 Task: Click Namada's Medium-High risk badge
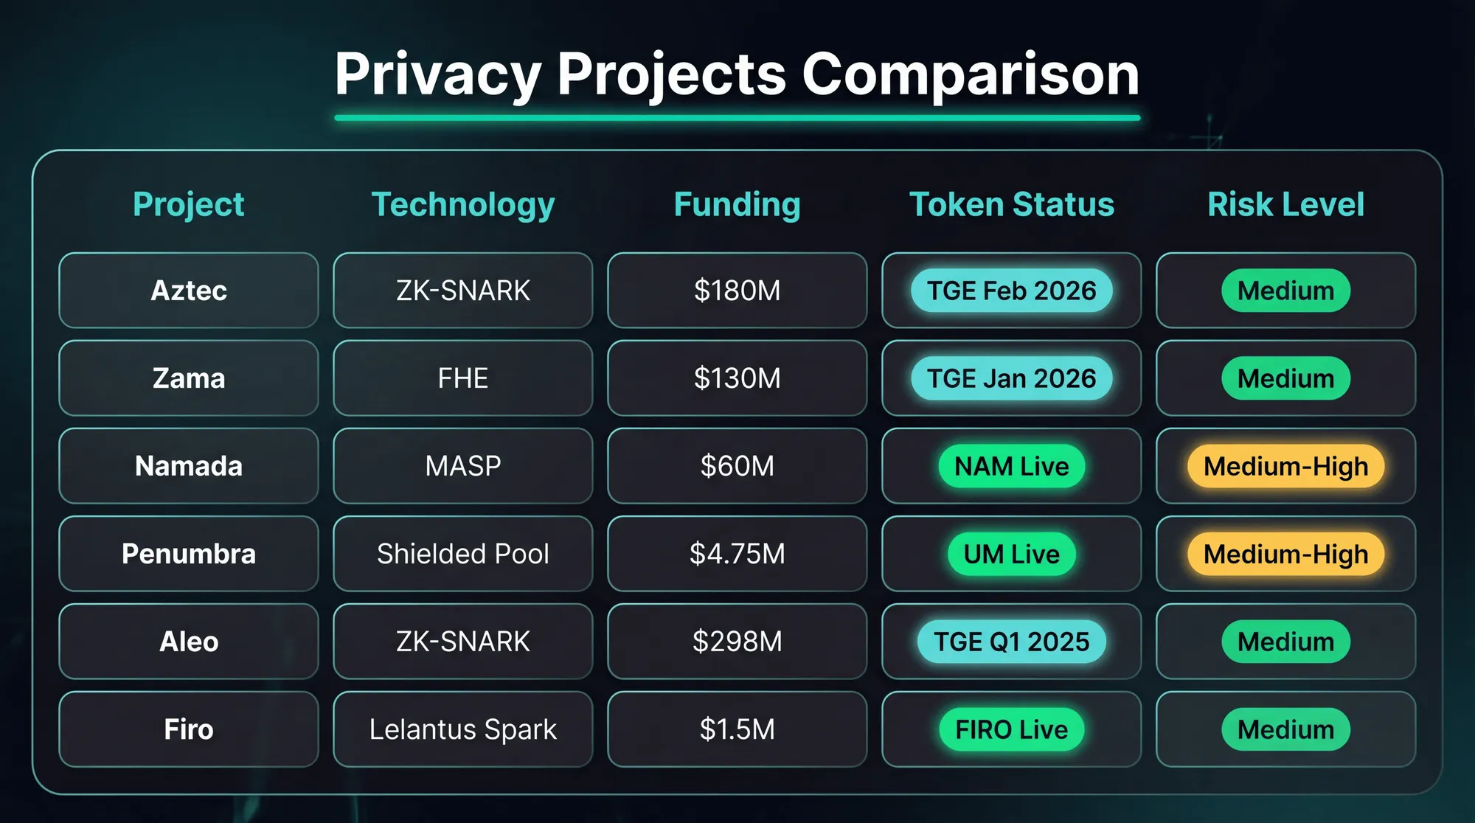point(1285,466)
